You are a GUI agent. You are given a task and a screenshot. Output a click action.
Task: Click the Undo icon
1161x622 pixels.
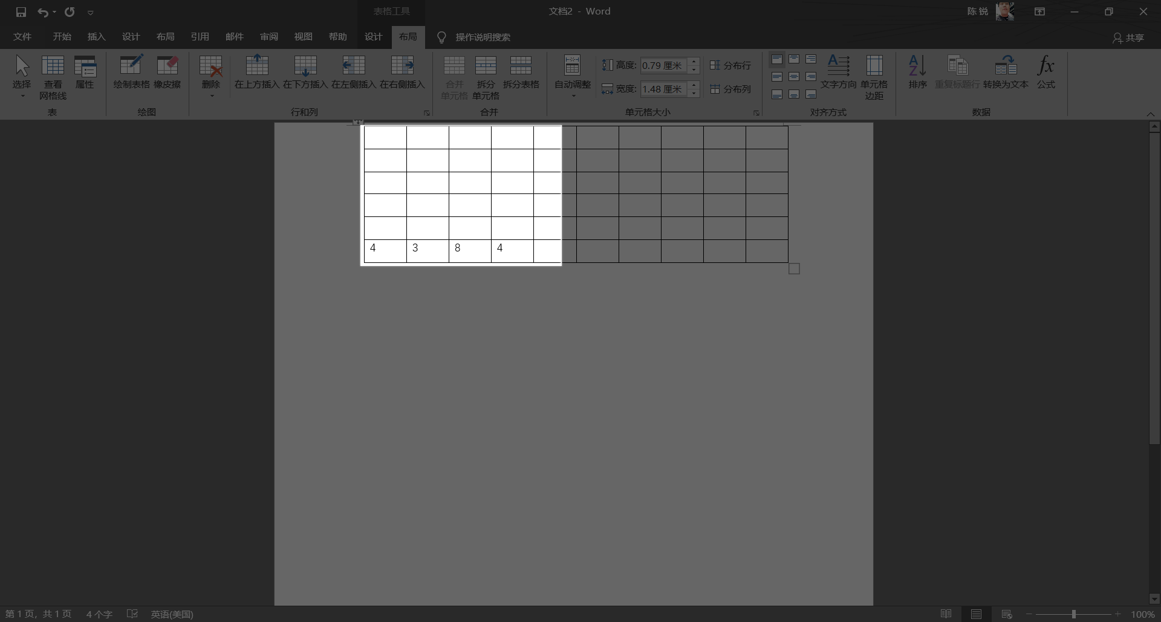pyautogui.click(x=42, y=12)
